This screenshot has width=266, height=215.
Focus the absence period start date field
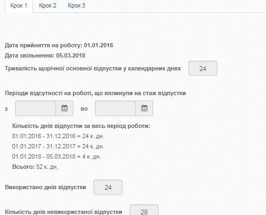(x=36, y=108)
